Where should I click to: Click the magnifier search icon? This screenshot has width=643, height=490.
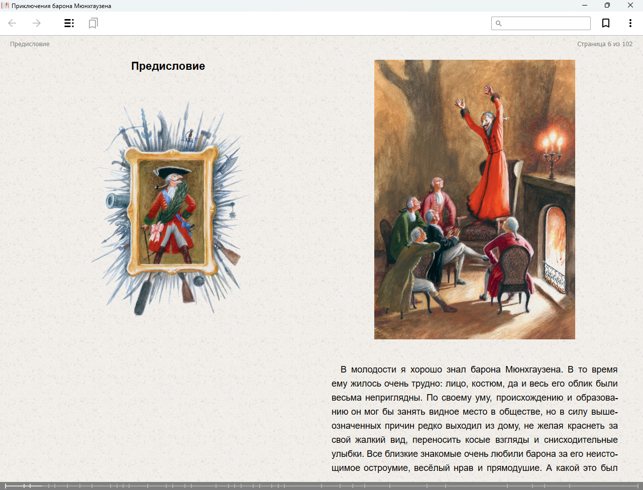coord(499,24)
